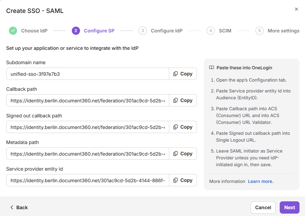Click the Metadata path input field

coord(88,154)
